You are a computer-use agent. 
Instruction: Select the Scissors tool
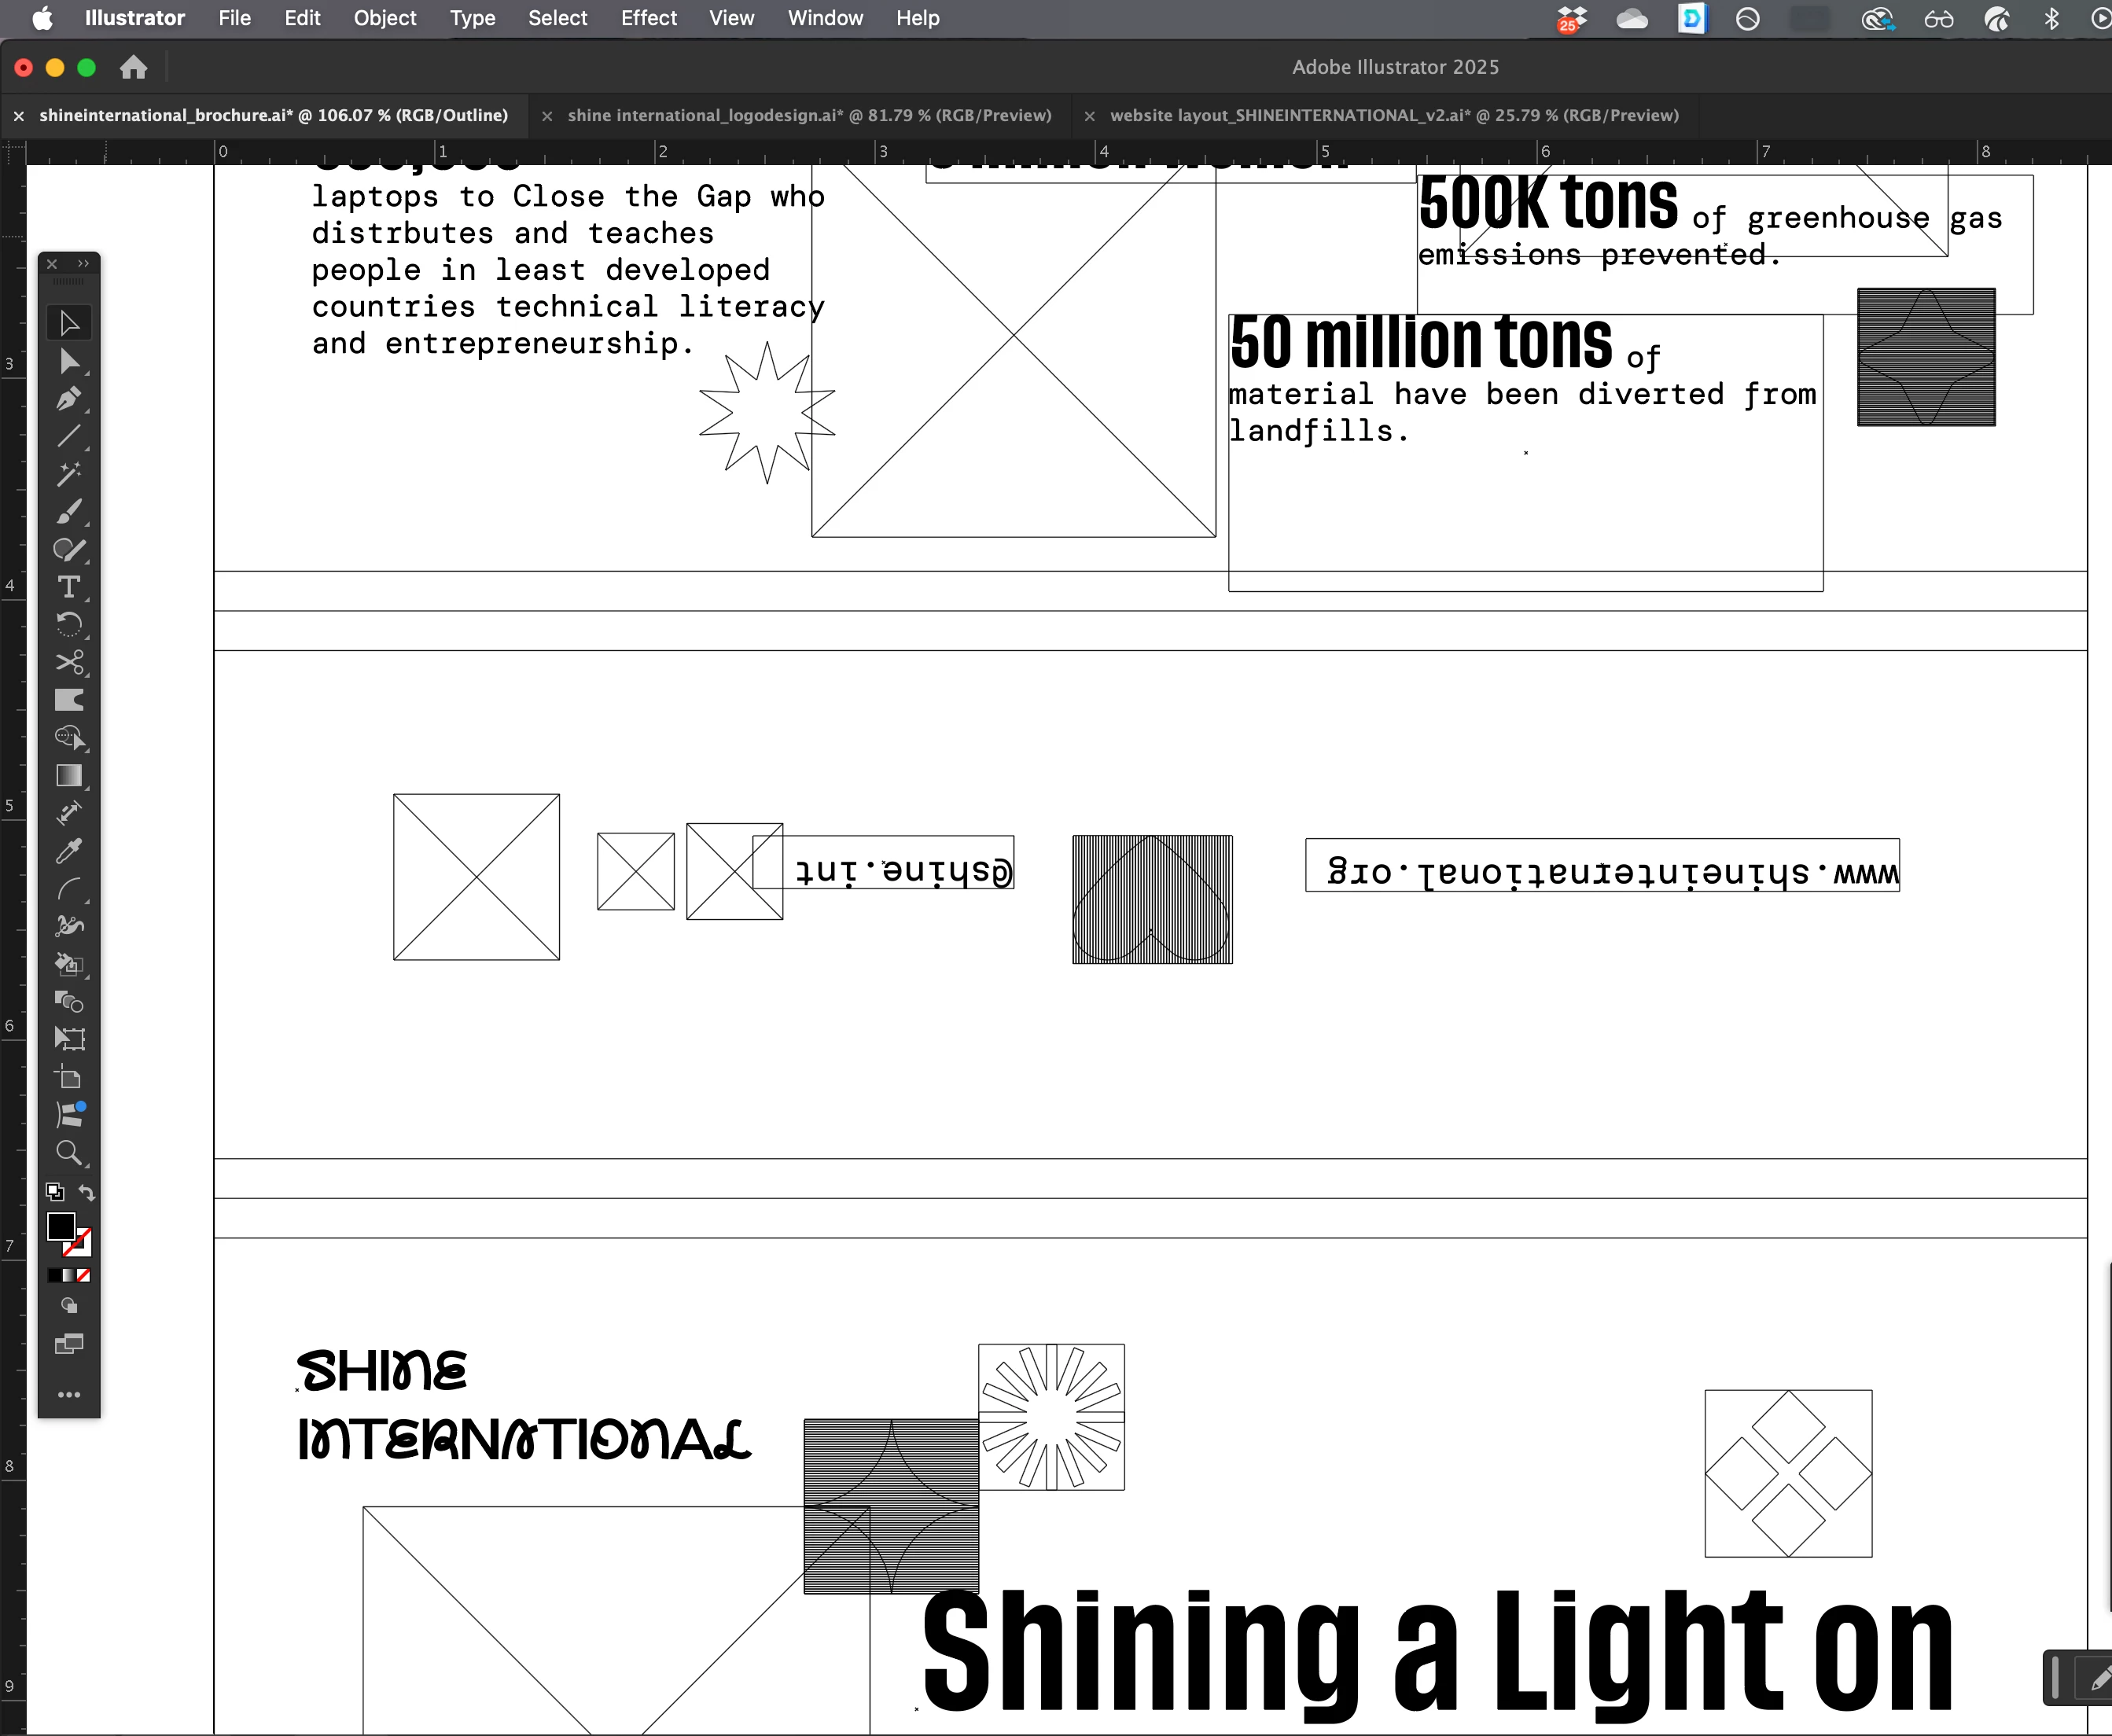[x=68, y=662]
